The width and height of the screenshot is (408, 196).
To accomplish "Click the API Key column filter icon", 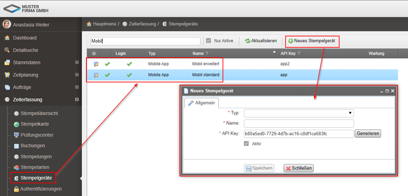I will 299,53.
